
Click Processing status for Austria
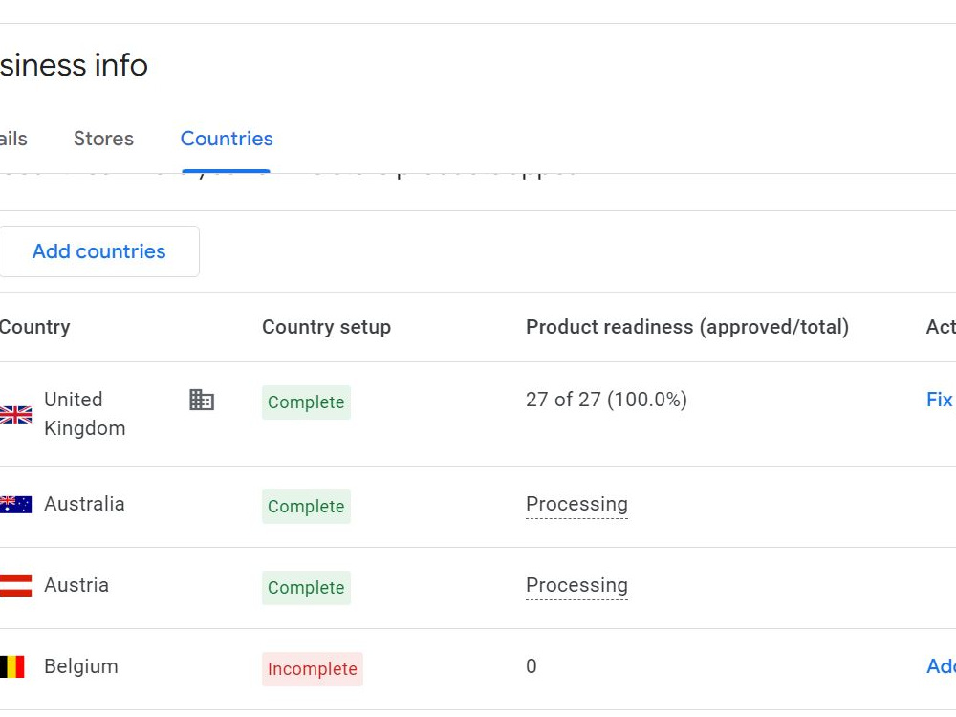click(576, 585)
